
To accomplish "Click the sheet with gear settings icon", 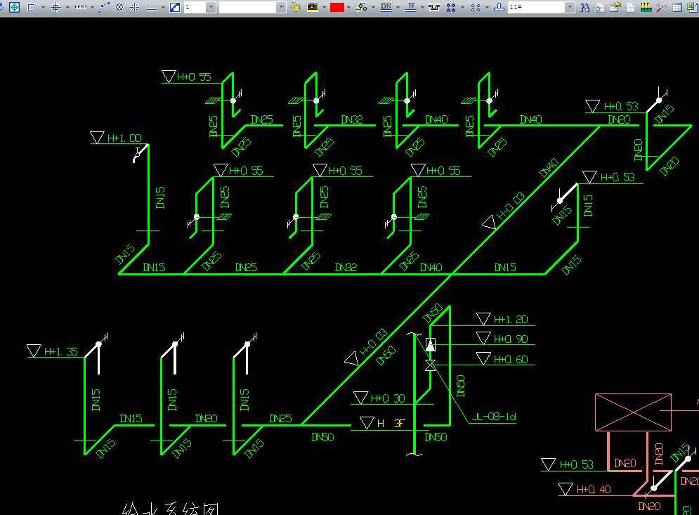I will point(599,7).
